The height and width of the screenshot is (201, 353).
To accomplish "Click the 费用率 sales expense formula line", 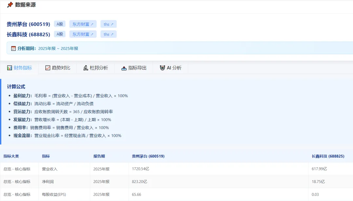I will (x=61, y=127).
